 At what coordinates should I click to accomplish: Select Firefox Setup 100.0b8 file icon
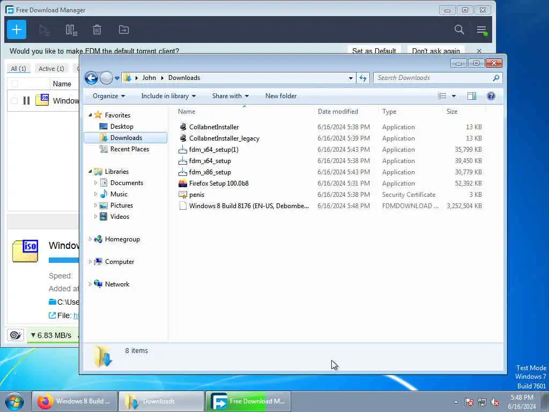183,183
